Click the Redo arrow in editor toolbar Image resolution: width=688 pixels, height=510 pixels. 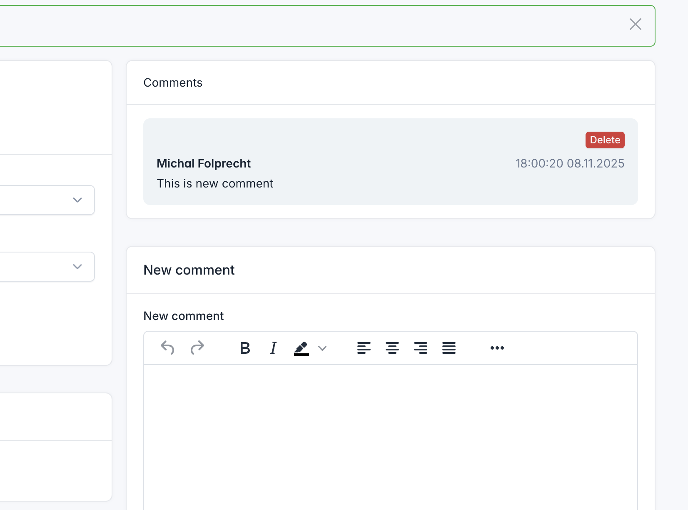(x=197, y=347)
